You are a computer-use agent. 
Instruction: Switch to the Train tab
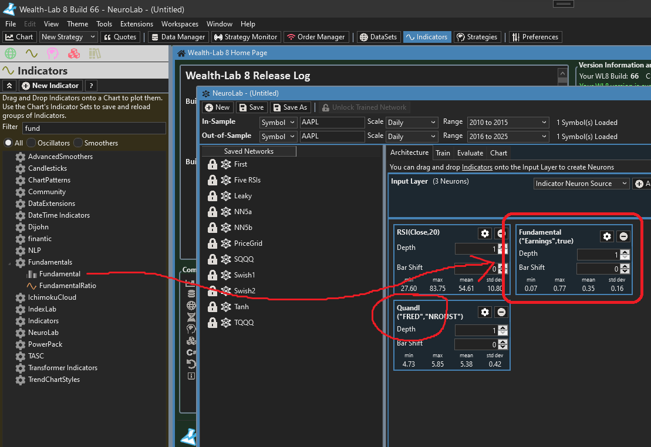click(x=443, y=153)
